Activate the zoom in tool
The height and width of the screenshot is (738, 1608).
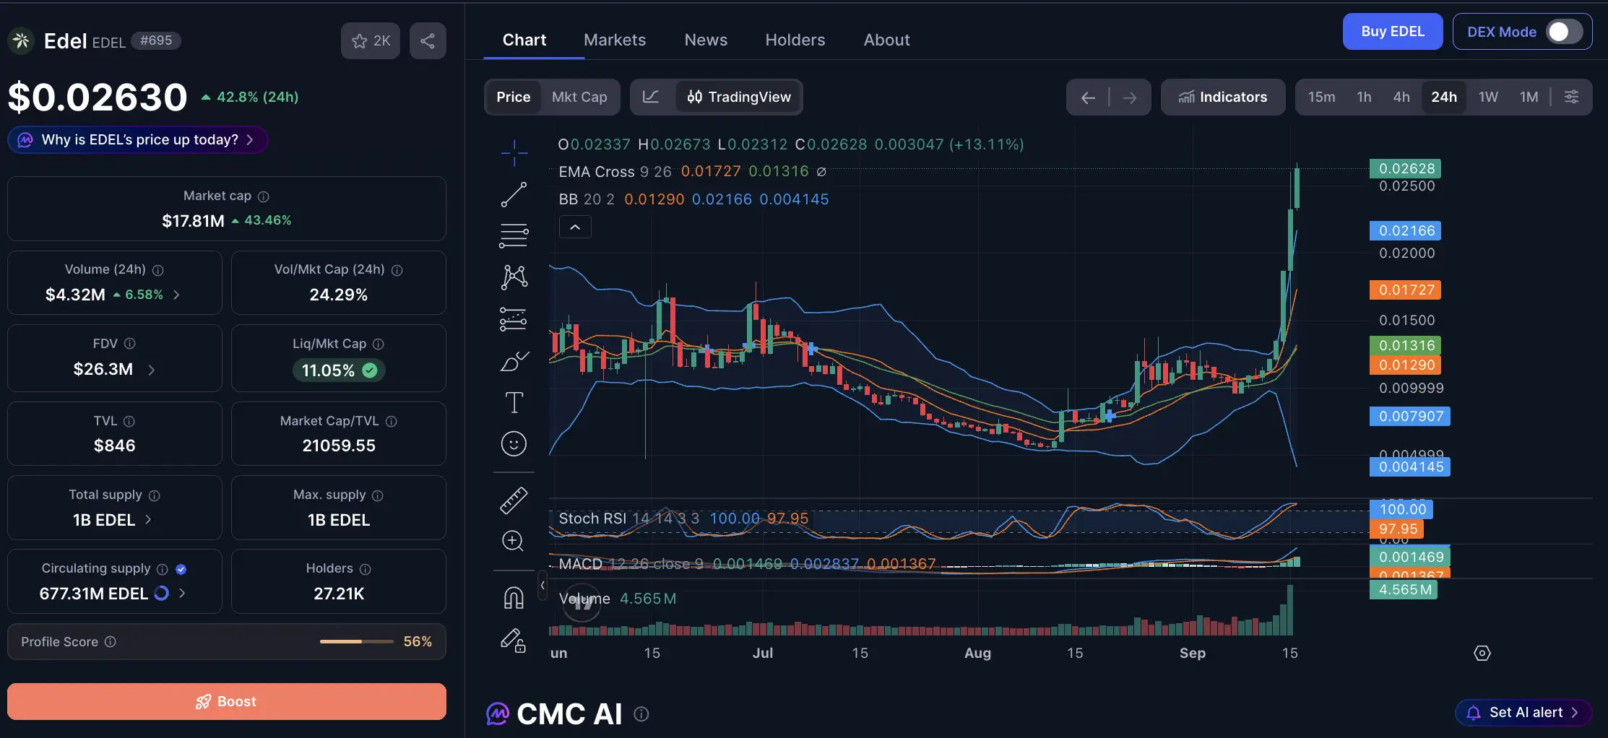coord(514,541)
